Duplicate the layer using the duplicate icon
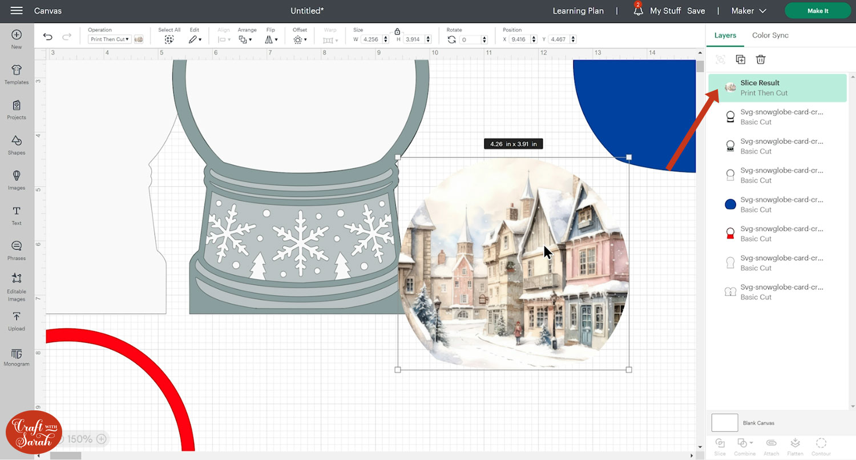Screen dimensions: 856x460 coord(740,59)
